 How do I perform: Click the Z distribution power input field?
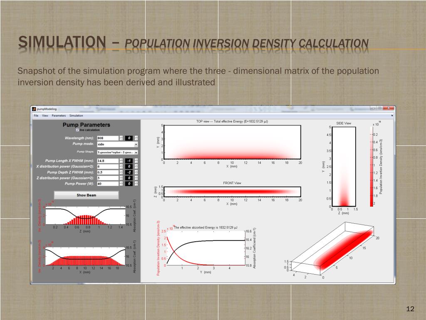click(108, 178)
